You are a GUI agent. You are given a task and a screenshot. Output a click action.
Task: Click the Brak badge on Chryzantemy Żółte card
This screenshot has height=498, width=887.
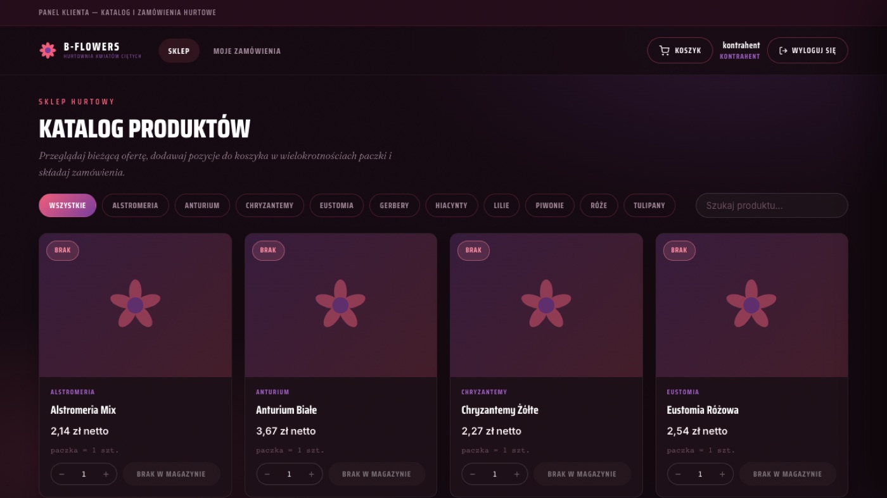473,251
